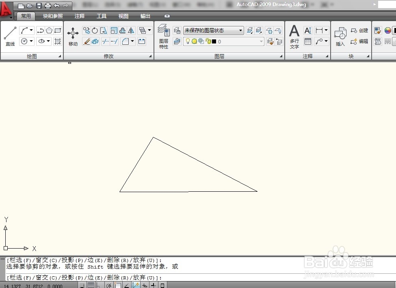This screenshot has width=396, height=288.
Task: Choose the Rotate tool
Action: (95, 30)
